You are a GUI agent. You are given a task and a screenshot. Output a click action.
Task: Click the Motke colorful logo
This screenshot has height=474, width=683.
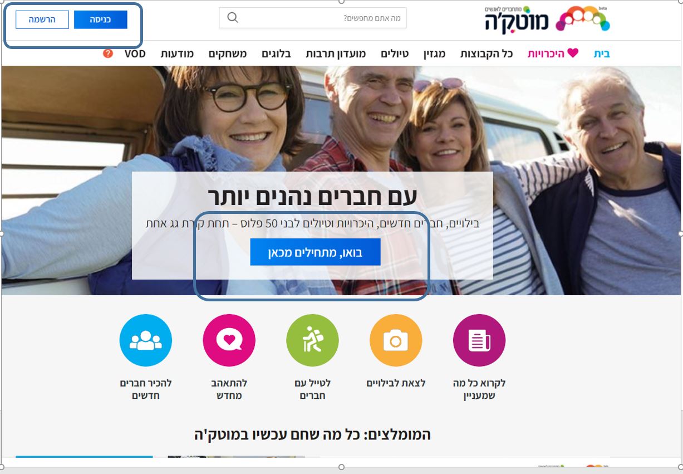547,20
